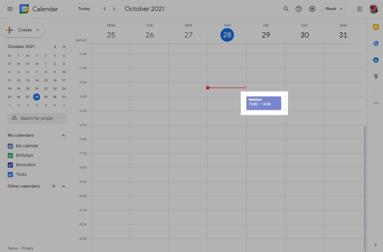Select Saturday 30 column header
Image resolution: width=383 pixels, height=252 pixels.
coord(305,32)
